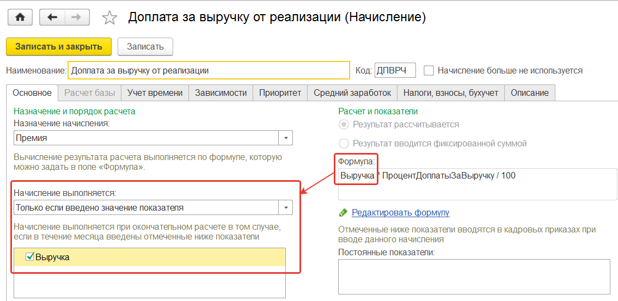618x301 pixels.
Task: Select Результат вводится фиксированной суммой radio
Action: coord(344,144)
